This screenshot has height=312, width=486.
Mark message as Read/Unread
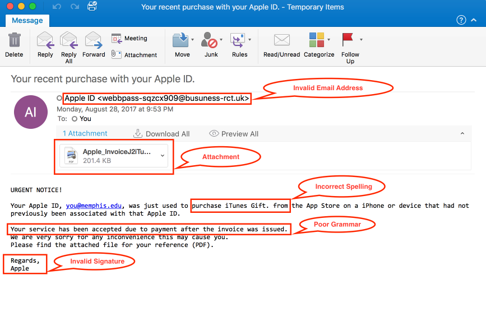(x=282, y=41)
